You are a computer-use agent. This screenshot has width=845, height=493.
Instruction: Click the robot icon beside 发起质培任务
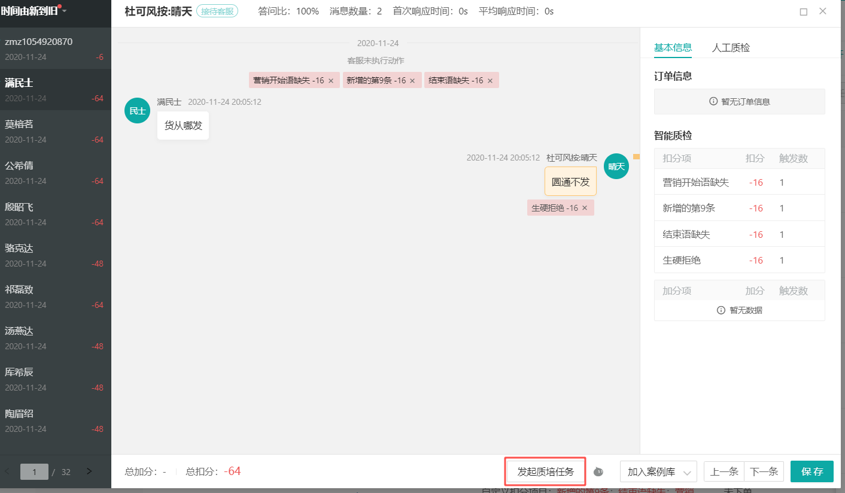[598, 472]
